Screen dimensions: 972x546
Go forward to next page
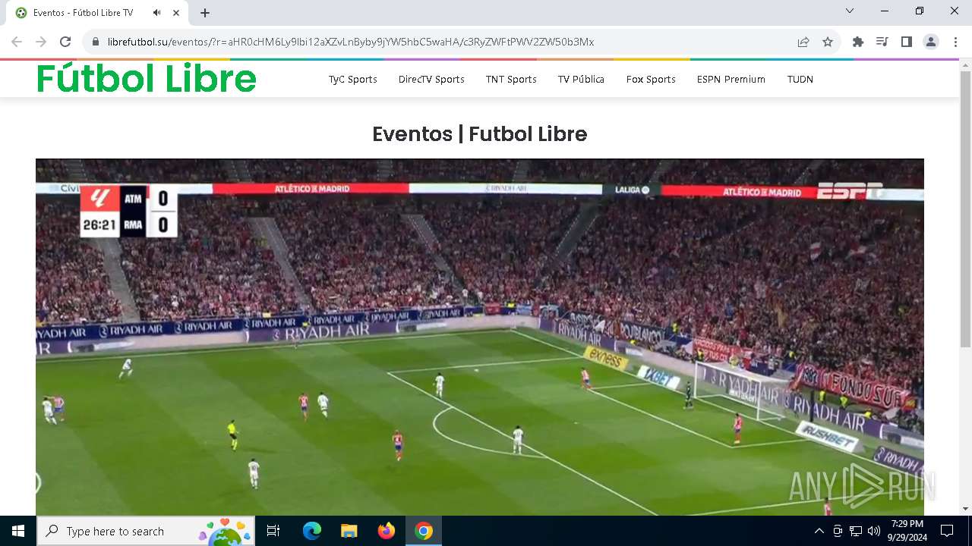point(41,42)
